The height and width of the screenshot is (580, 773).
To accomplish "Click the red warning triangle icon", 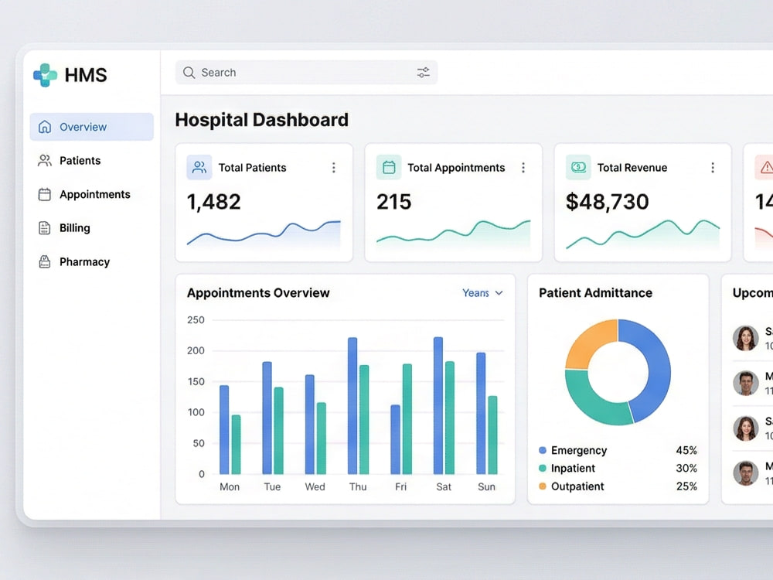I will (766, 168).
